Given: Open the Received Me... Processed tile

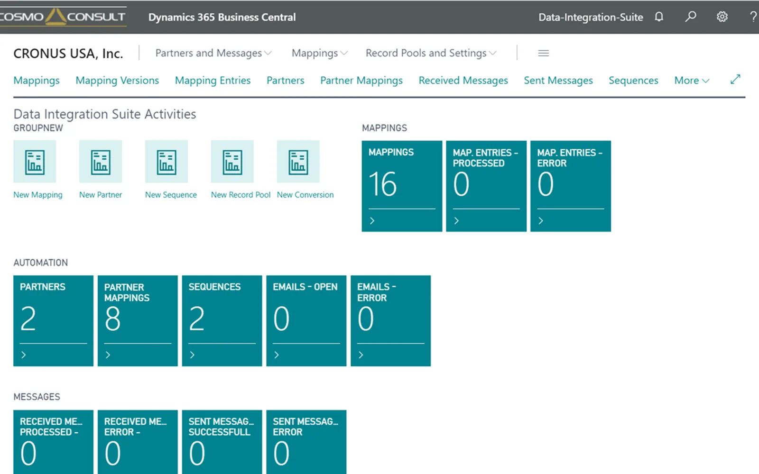Looking at the screenshot, I should coord(53,442).
